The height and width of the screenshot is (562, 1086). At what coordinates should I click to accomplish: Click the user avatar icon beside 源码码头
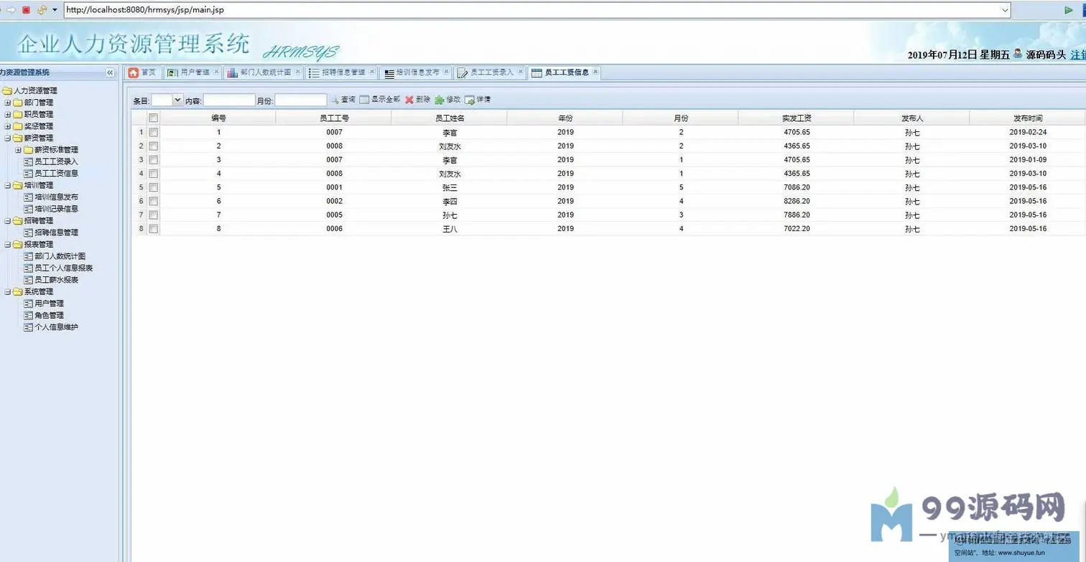click(1018, 53)
